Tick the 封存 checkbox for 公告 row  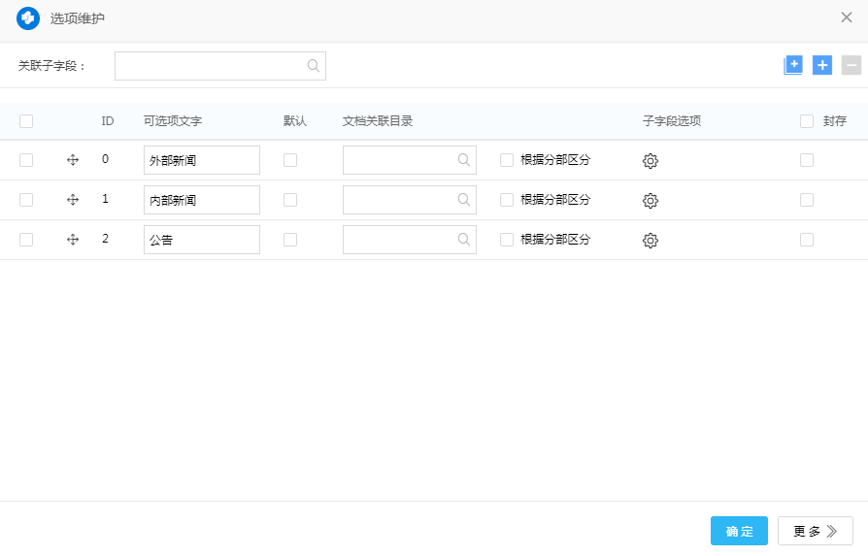coord(807,240)
